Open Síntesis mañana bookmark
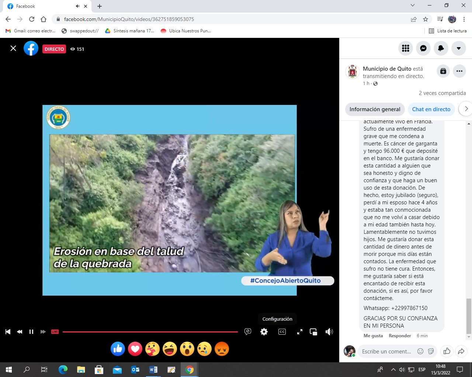 (129, 31)
